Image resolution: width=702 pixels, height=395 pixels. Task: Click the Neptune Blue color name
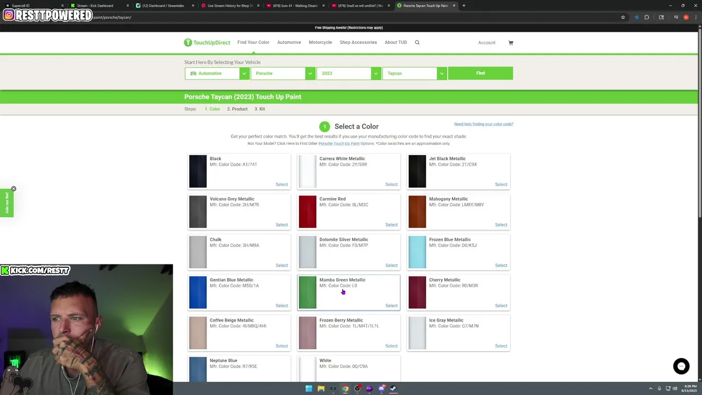click(x=223, y=361)
